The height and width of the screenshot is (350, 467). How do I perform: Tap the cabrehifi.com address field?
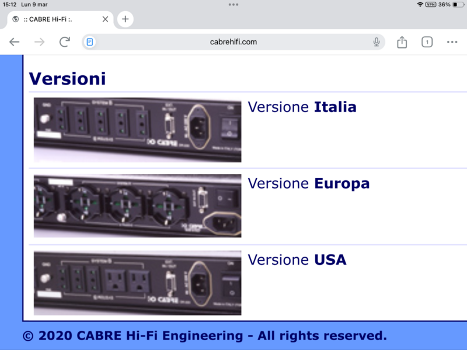click(x=233, y=42)
